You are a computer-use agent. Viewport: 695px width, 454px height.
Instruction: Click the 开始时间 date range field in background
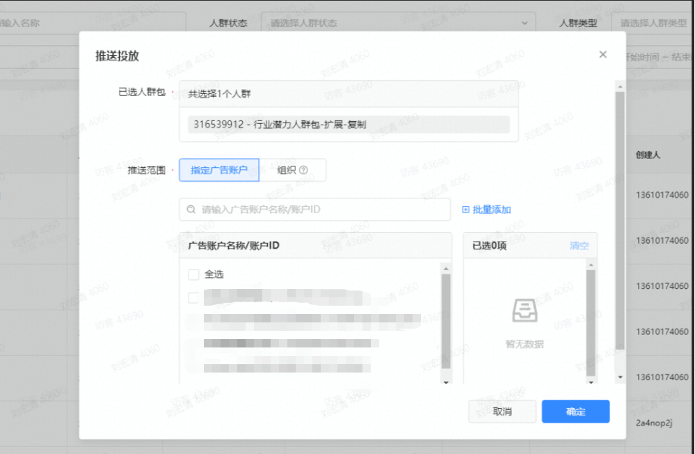658,57
